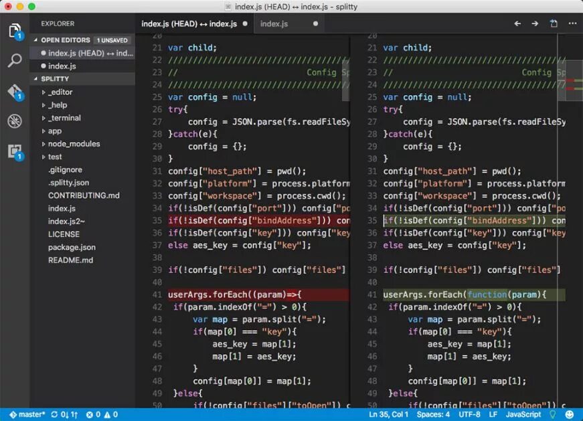Open the Source Control (Git) view
583x421 pixels.
click(x=15, y=92)
